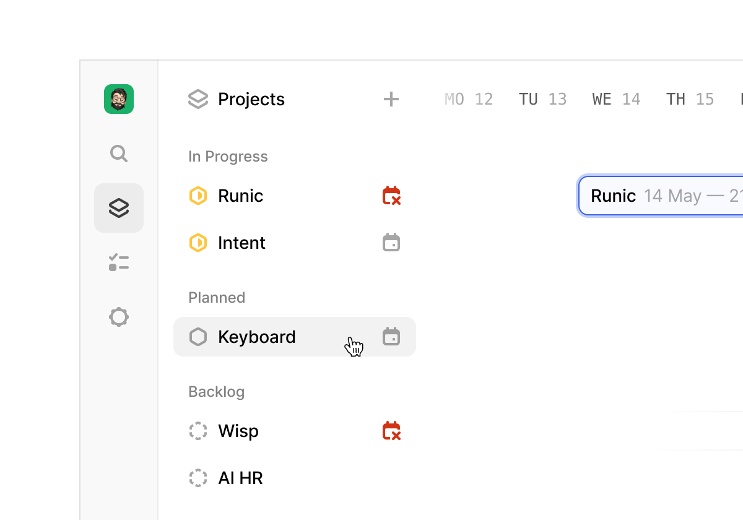Click the WE 14 day header

(x=616, y=99)
